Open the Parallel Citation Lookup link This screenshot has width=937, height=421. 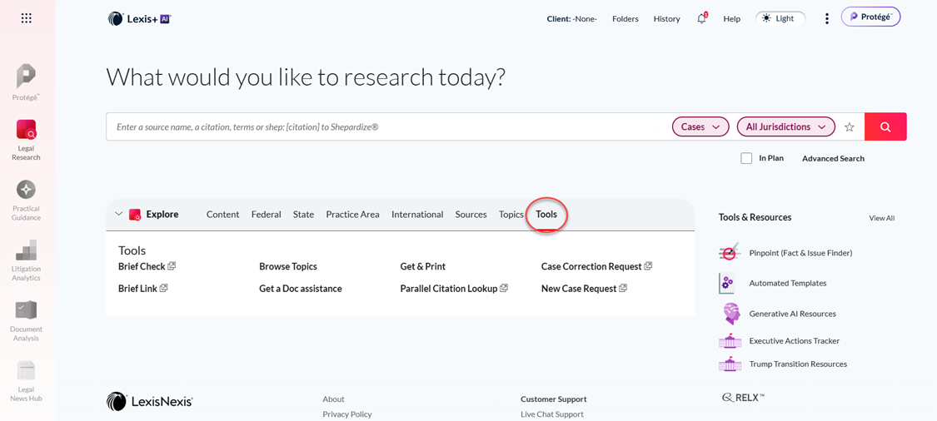[449, 289]
